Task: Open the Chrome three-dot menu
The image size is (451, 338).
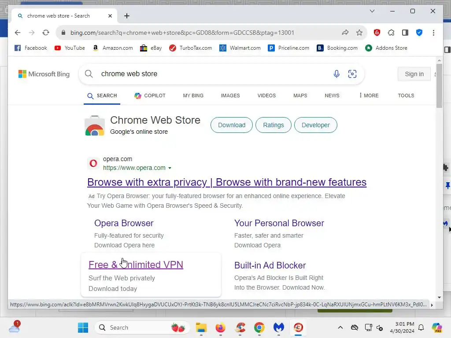Action: point(433,33)
